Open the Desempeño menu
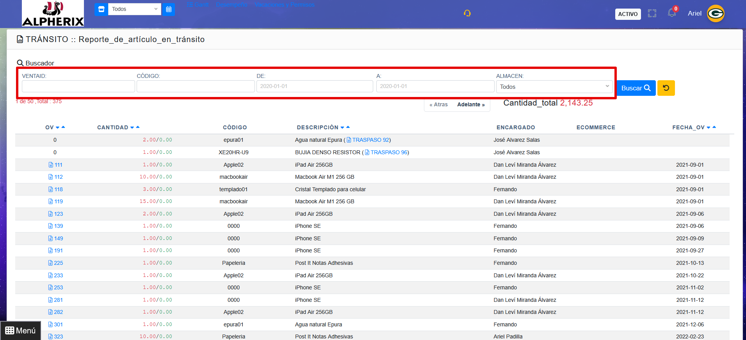Image resolution: width=746 pixels, height=340 pixels. click(x=231, y=5)
